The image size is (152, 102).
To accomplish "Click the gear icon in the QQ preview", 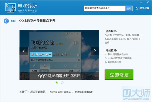I will 76,43.
